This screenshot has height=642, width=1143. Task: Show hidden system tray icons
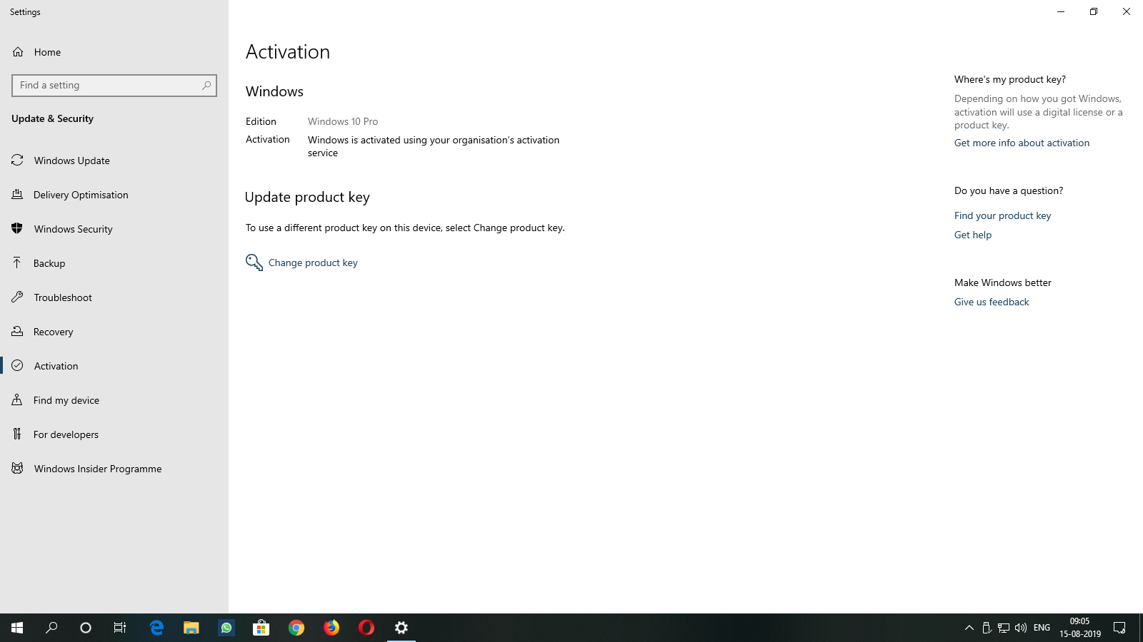[969, 628]
